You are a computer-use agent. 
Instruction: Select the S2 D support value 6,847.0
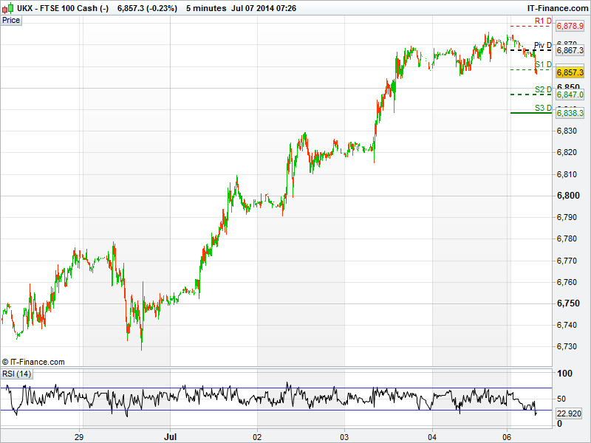click(570, 95)
